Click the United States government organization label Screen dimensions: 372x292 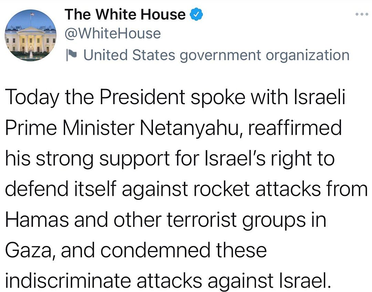216,55
